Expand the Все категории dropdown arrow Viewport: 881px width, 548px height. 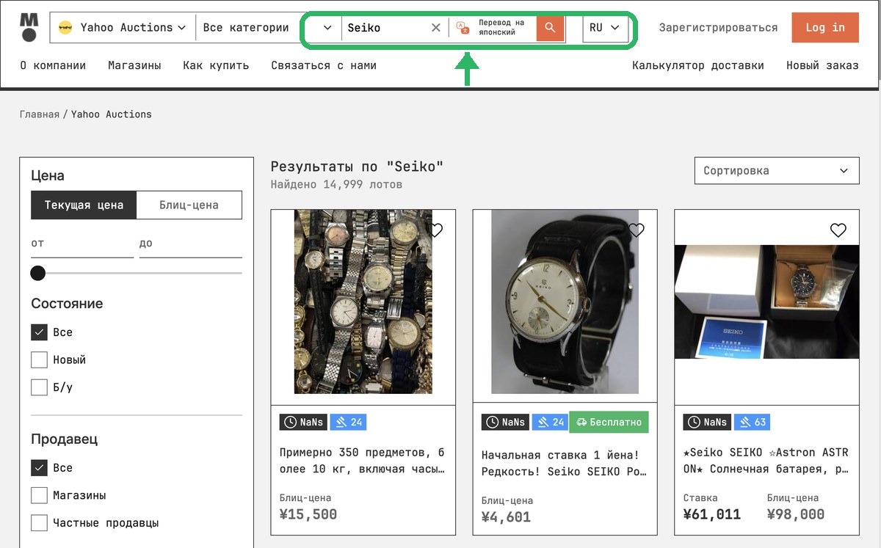tap(327, 28)
